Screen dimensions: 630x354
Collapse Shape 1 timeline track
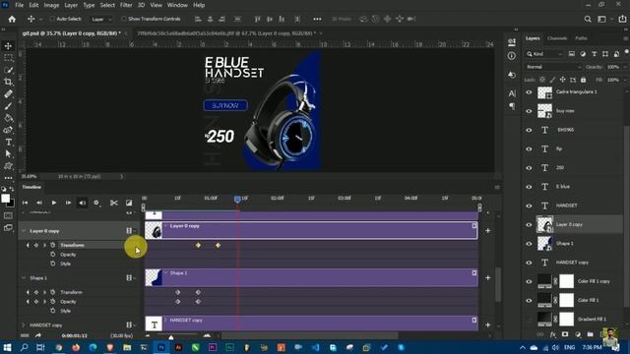24,277
